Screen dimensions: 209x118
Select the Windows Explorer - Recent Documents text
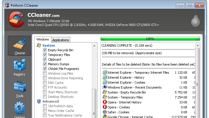(x=134, y=87)
